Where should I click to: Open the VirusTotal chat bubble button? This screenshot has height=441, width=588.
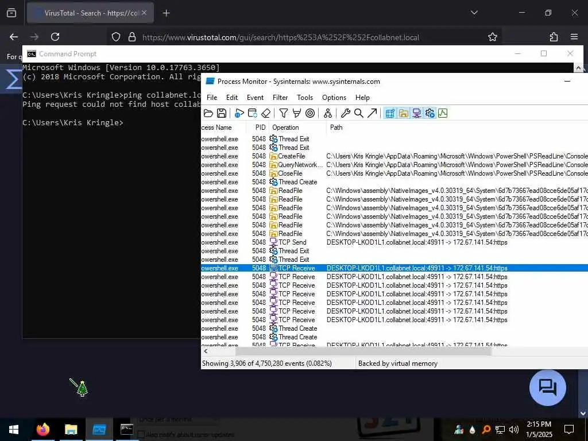click(547, 388)
